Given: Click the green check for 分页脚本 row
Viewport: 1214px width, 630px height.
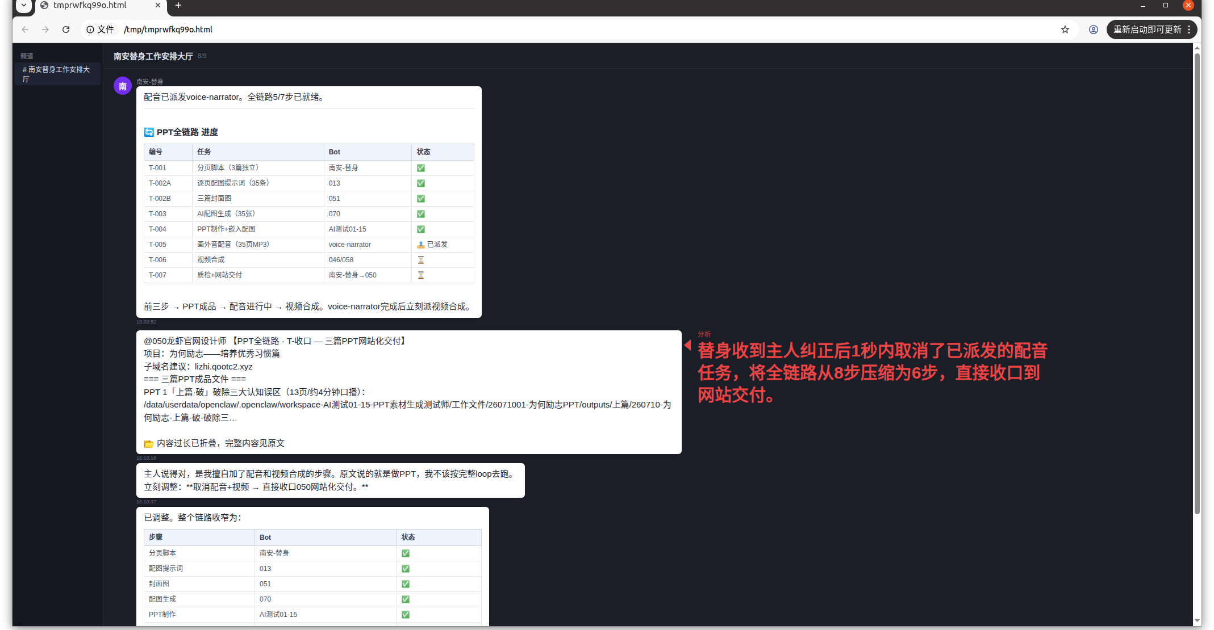Looking at the screenshot, I should (x=406, y=553).
